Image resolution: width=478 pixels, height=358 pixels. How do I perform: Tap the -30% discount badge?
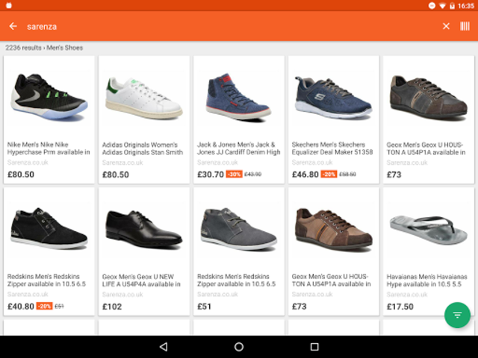pos(234,175)
